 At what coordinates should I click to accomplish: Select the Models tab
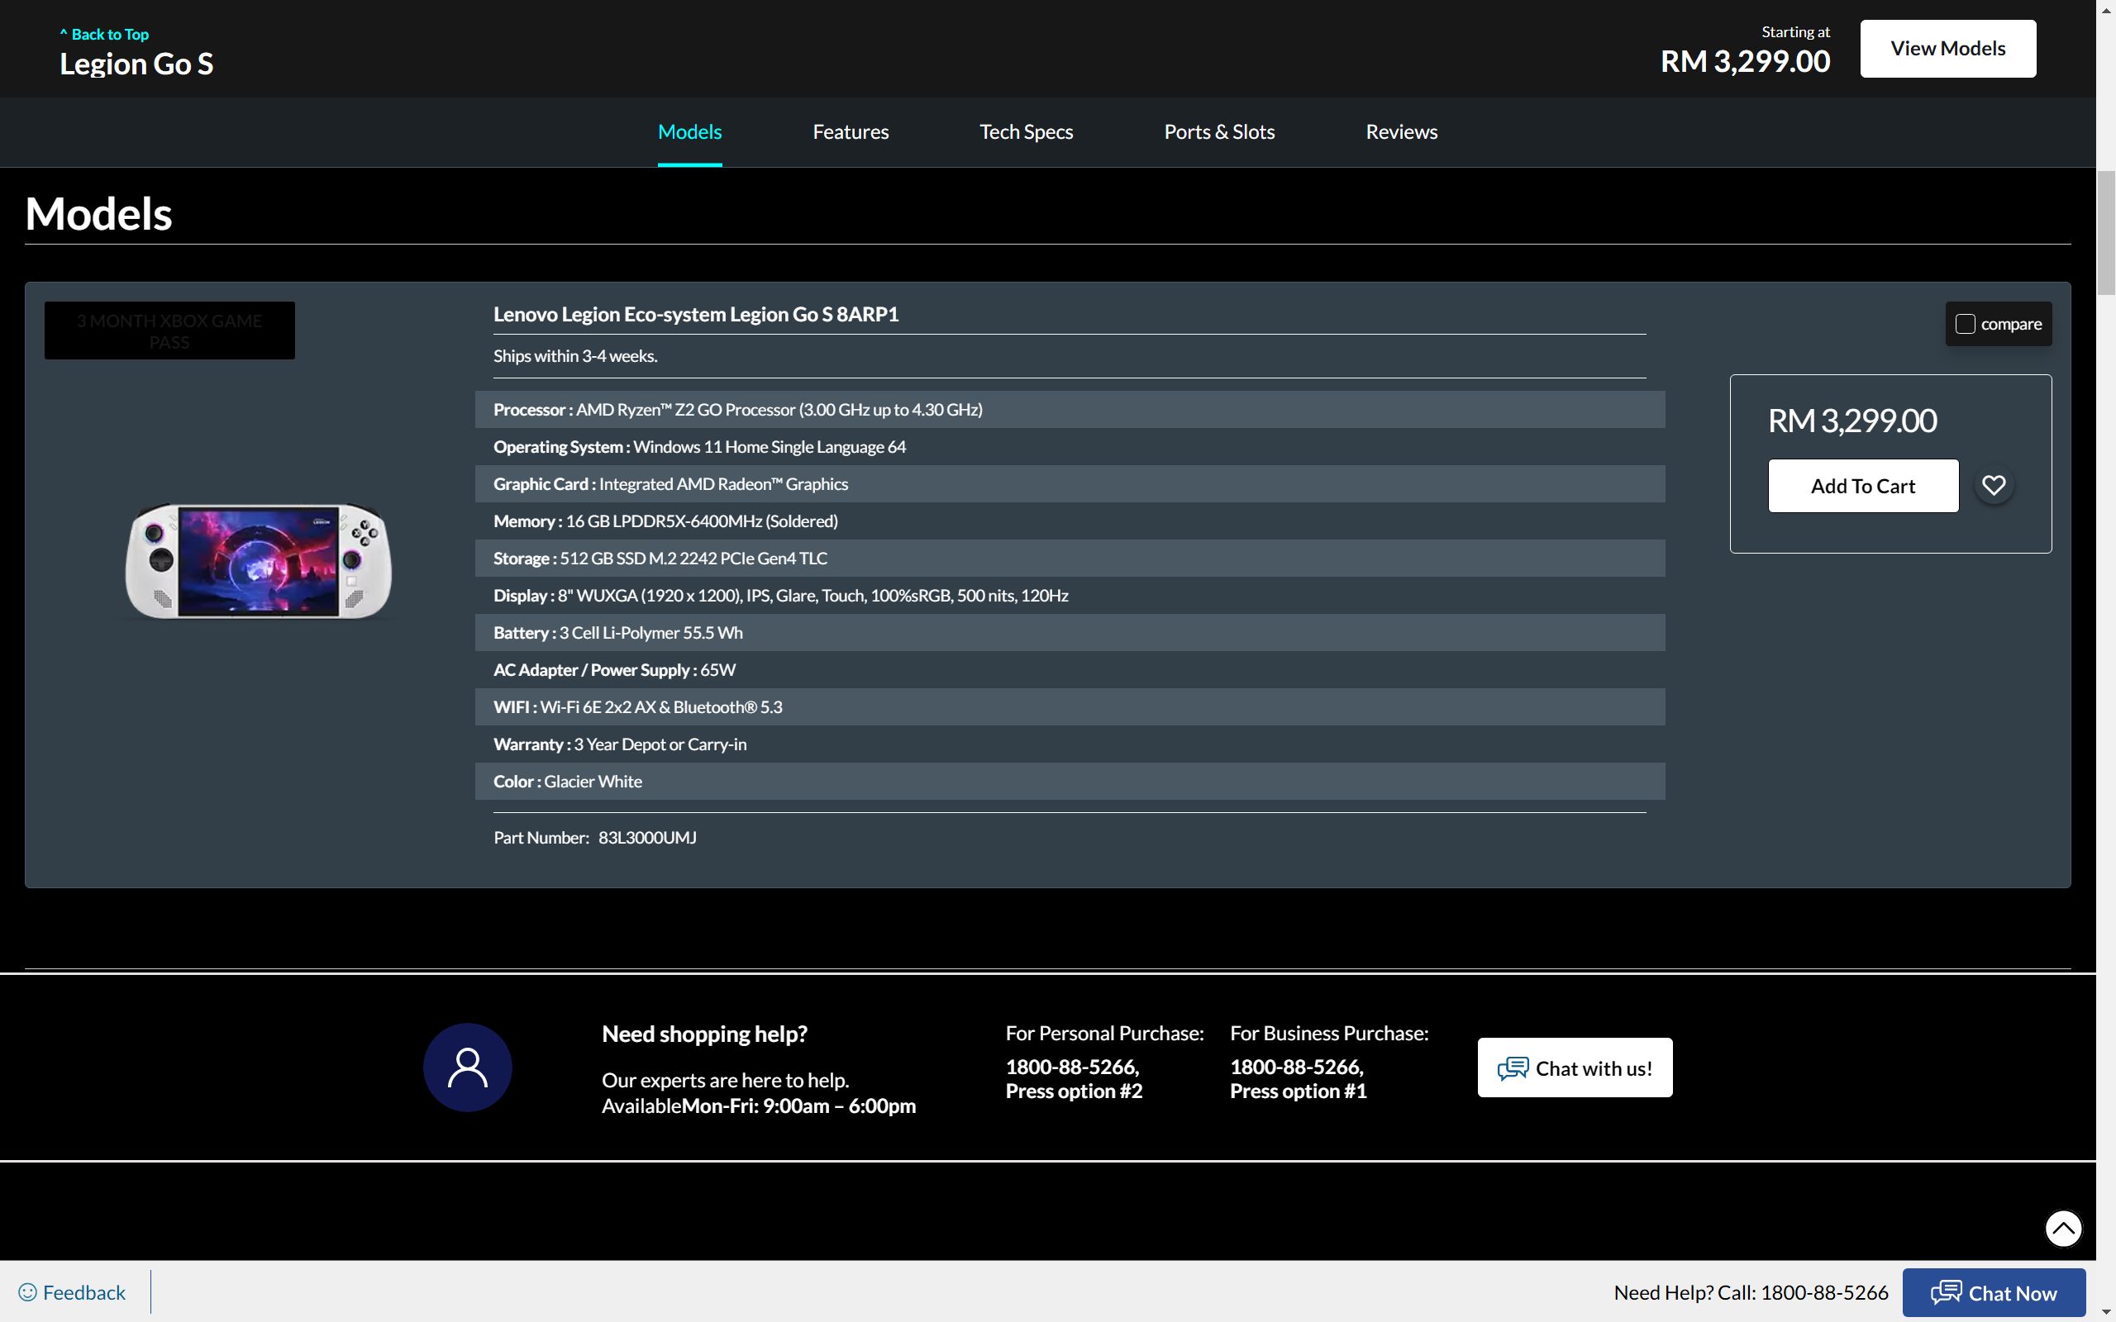point(689,132)
